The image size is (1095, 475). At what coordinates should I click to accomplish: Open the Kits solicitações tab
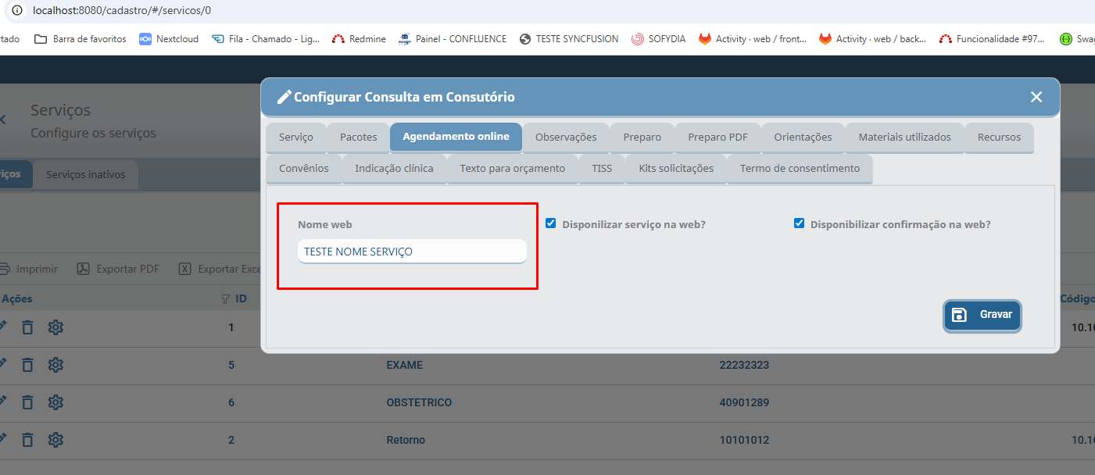[675, 168]
